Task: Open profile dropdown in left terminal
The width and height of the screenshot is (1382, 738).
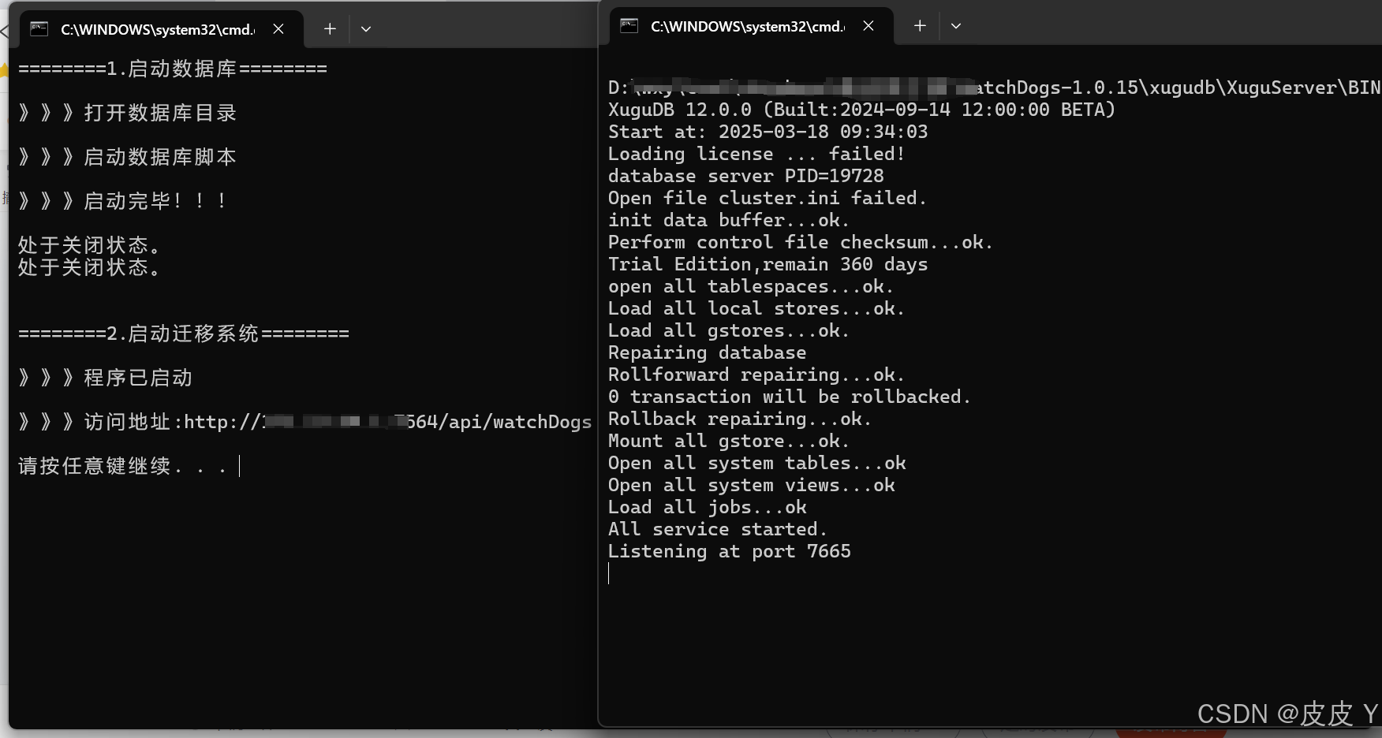Action: tap(366, 29)
